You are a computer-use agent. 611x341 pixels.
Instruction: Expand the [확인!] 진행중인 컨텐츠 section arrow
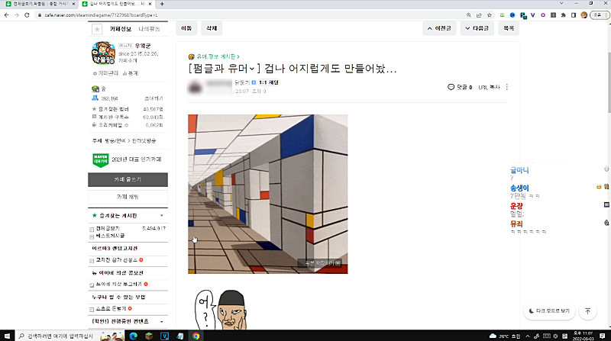[x=162, y=321]
